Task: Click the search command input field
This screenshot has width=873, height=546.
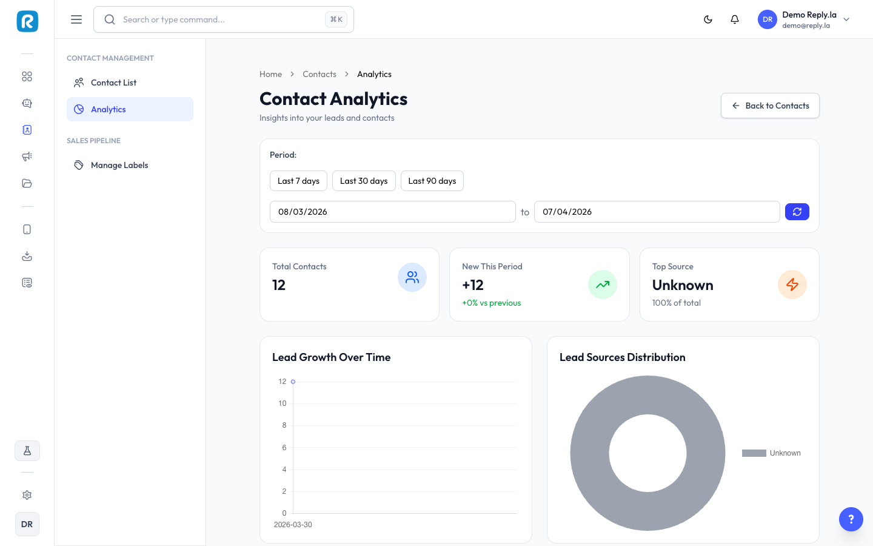Action: click(x=224, y=19)
